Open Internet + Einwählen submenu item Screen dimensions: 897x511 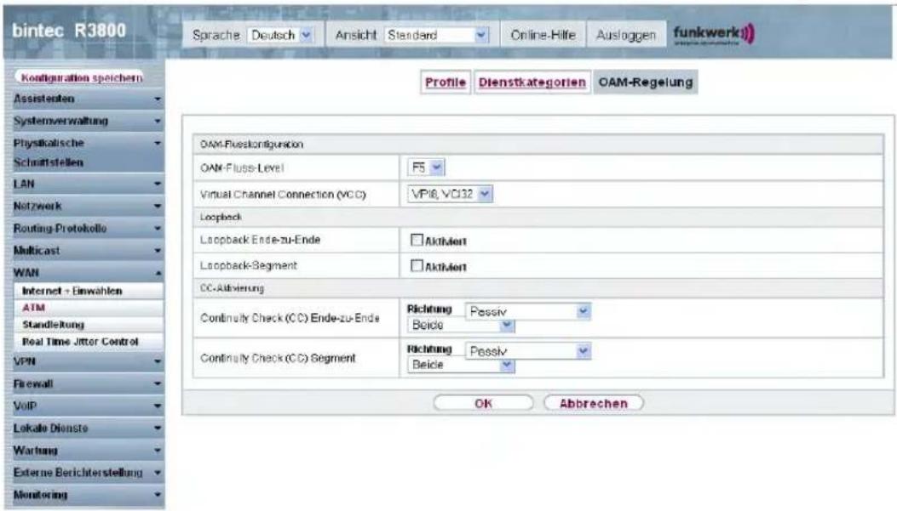coord(89,291)
